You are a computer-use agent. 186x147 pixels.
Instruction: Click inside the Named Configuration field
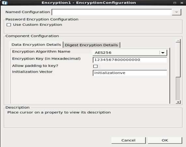(112, 12)
